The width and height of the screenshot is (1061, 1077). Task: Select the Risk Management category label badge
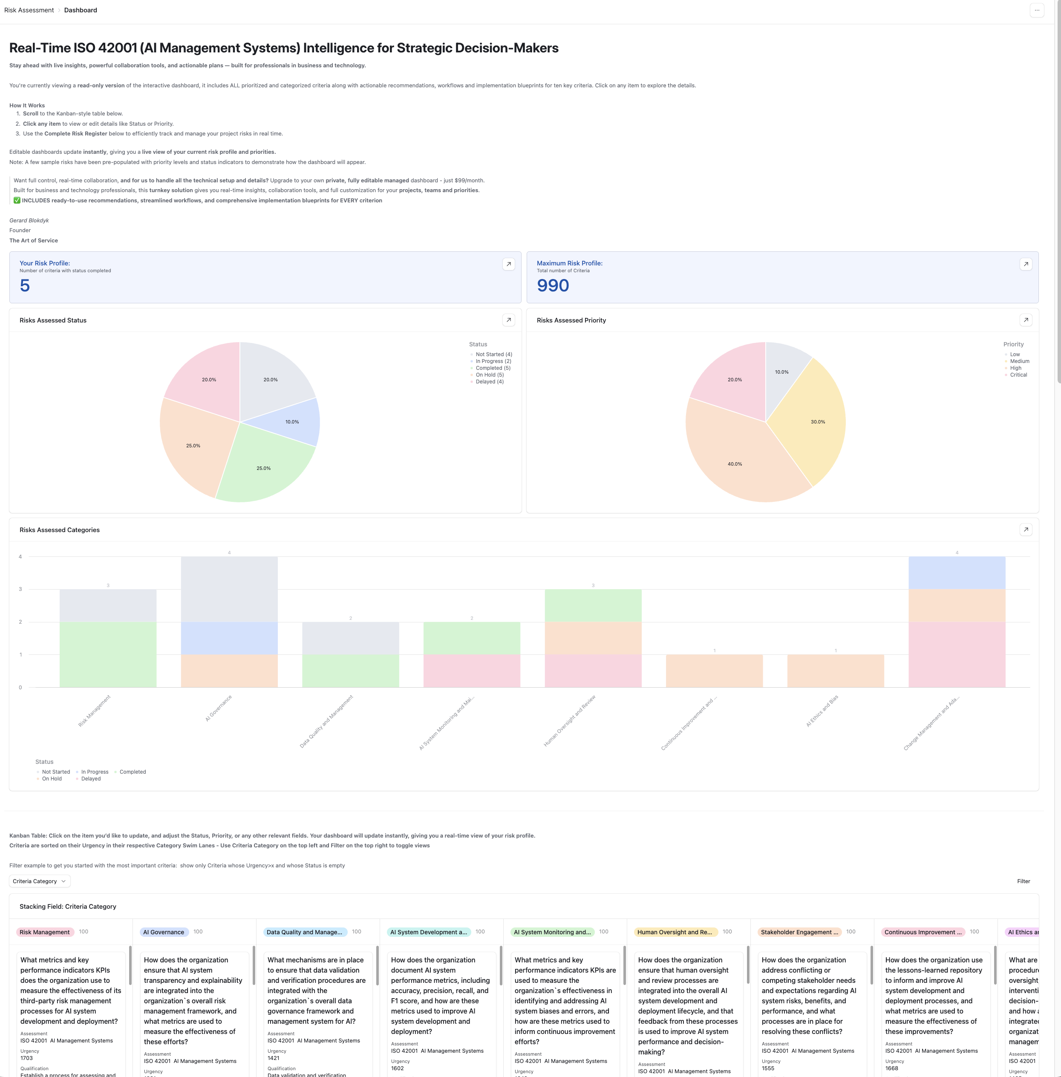click(45, 932)
